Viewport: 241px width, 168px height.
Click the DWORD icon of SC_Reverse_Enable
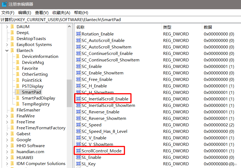pyautogui.click(x=78, y=112)
